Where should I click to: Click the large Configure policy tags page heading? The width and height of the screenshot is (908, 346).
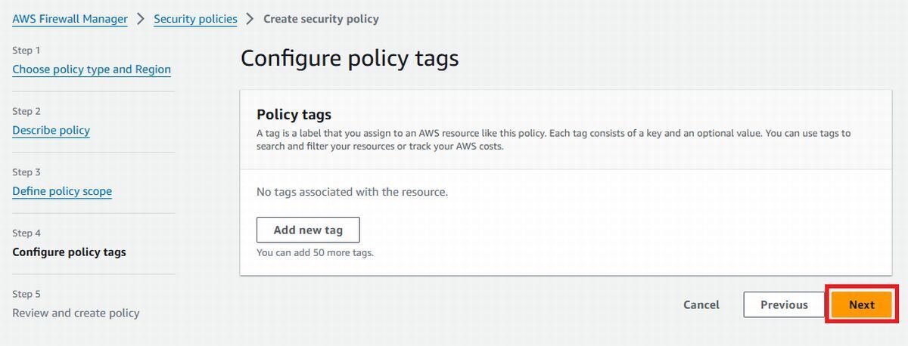[350, 58]
